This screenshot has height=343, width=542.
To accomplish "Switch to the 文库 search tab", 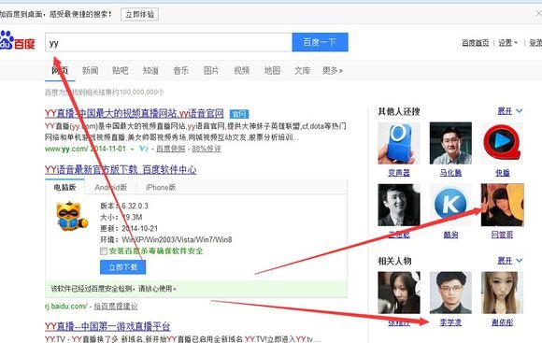I will [302, 70].
